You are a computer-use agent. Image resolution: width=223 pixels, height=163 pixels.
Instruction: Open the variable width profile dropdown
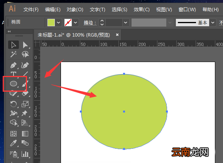(x=170, y=23)
